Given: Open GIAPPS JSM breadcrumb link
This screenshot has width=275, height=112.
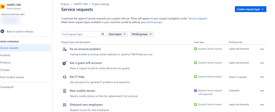Looking at the screenshot, I should (x=81, y=4).
